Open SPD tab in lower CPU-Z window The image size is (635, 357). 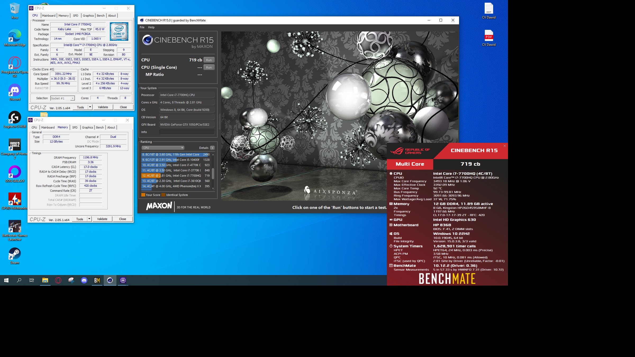[75, 127]
